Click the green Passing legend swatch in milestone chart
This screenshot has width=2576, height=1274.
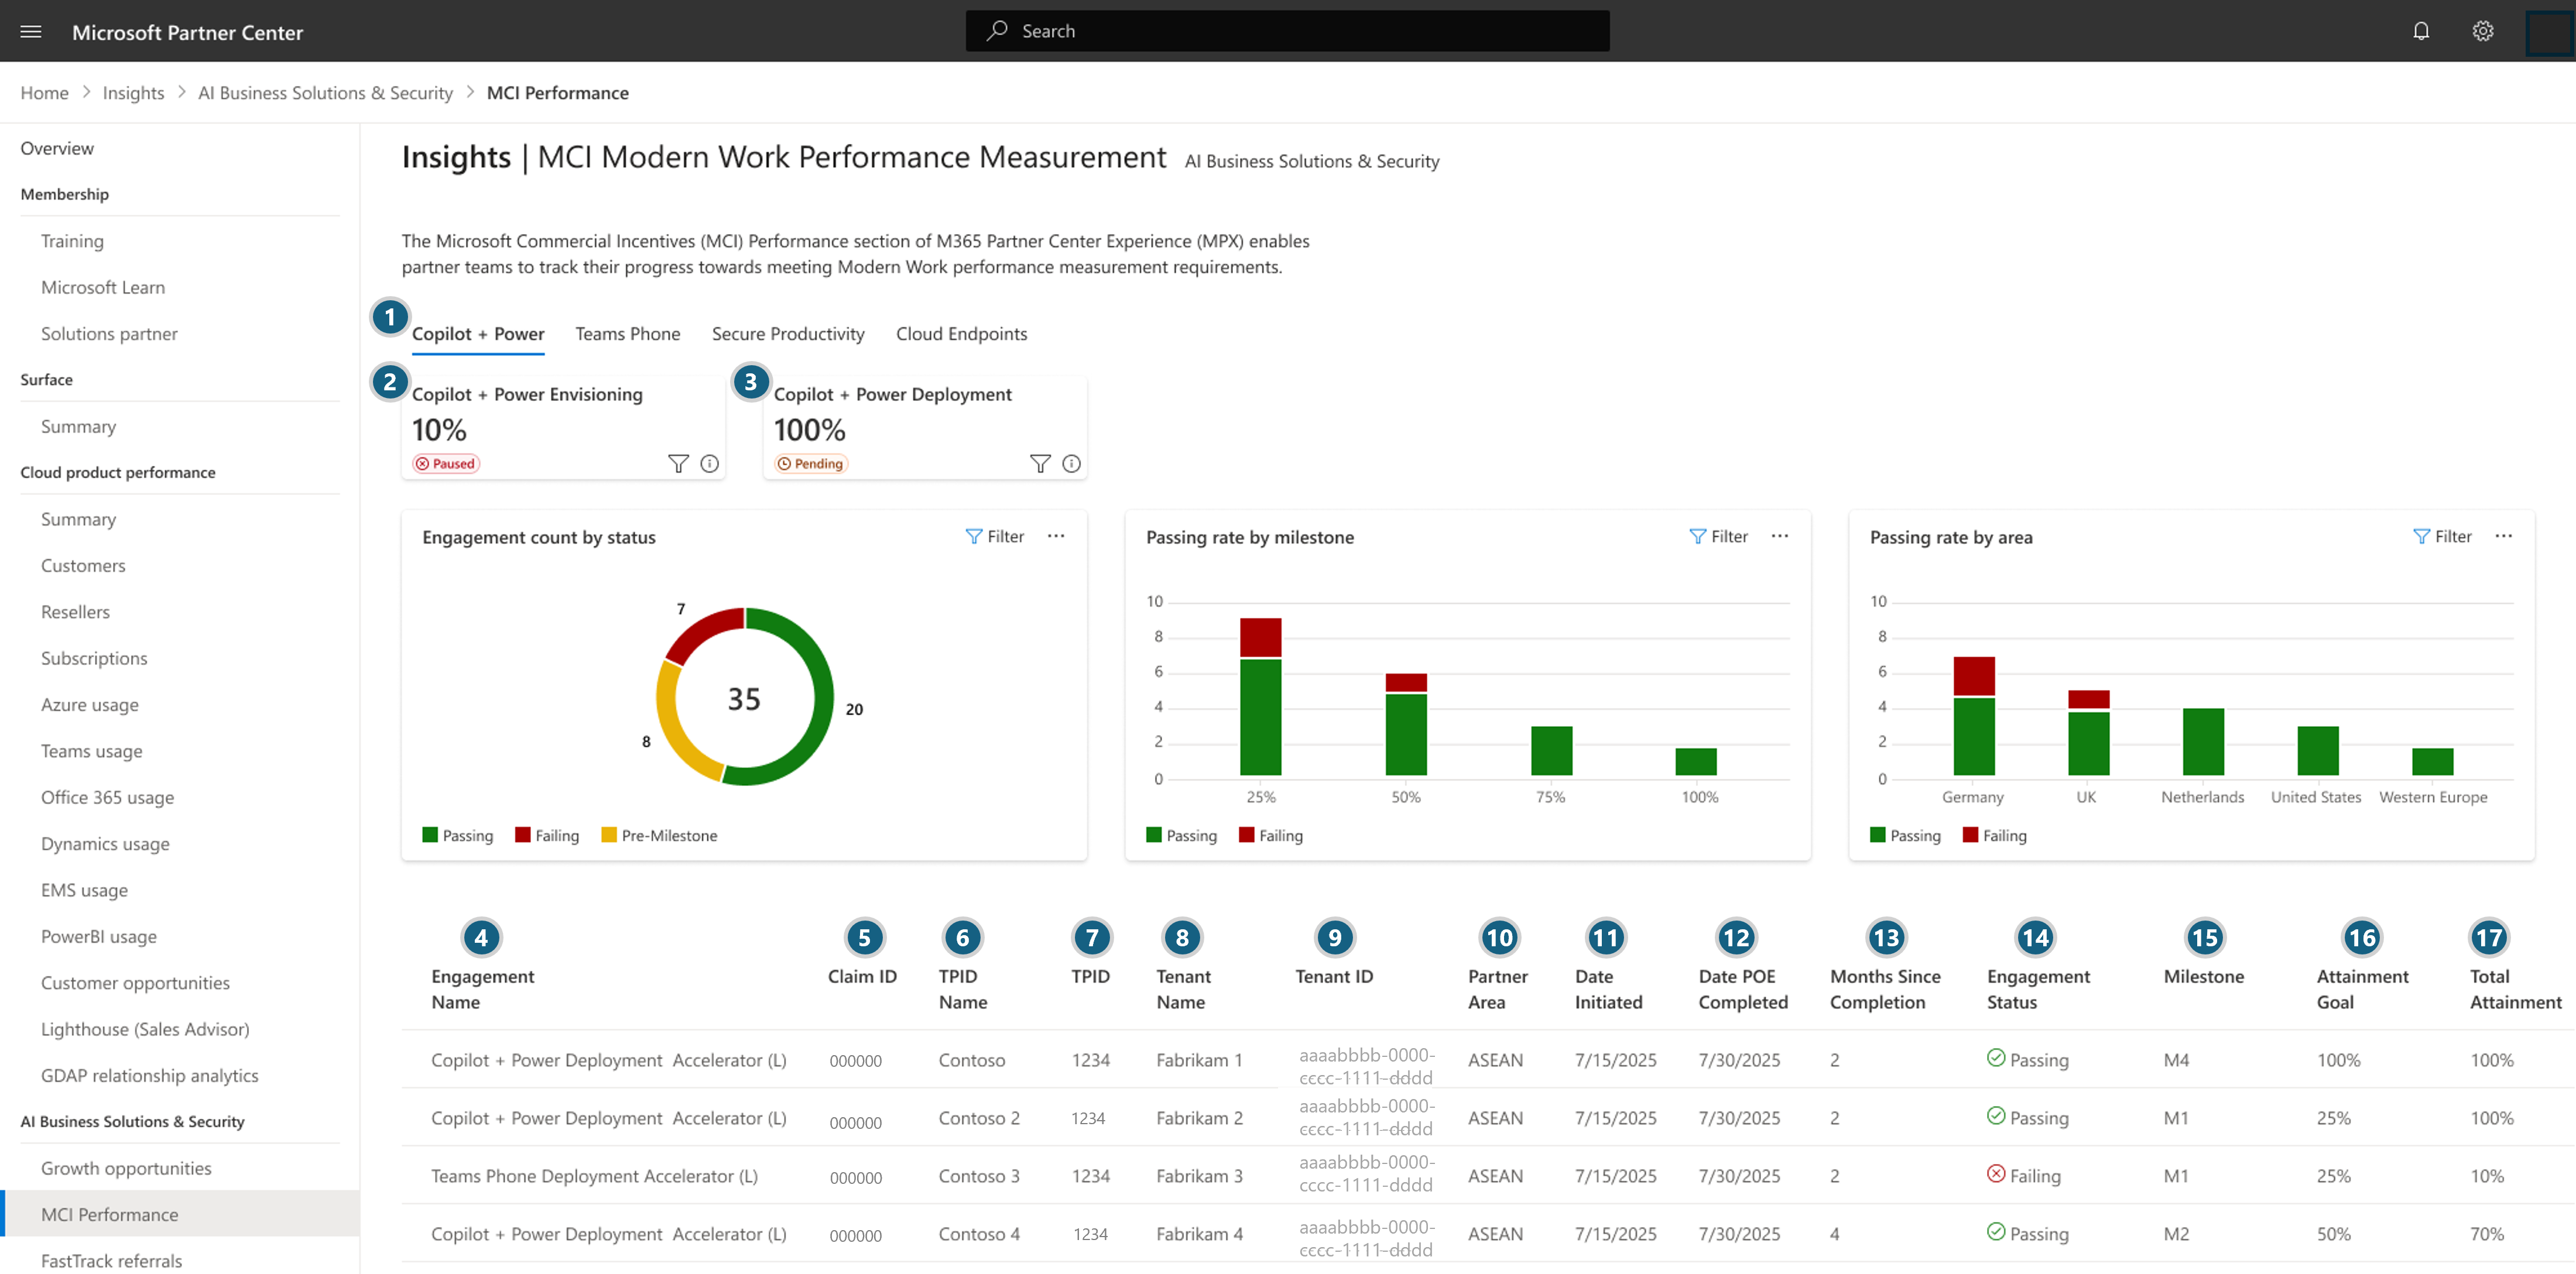[x=1154, y=835]
